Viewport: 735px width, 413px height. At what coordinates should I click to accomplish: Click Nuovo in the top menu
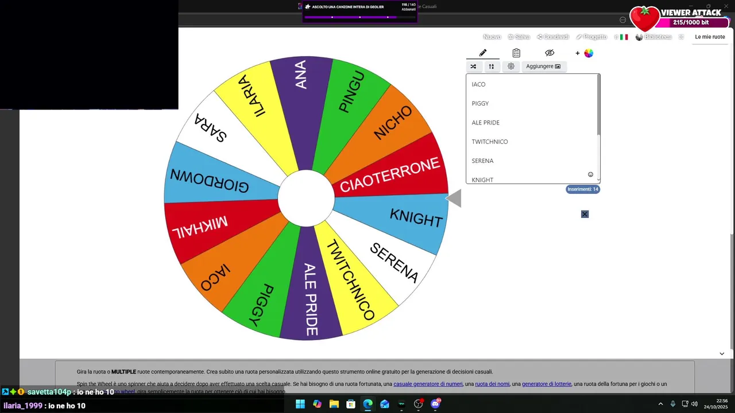click(492, 37)
